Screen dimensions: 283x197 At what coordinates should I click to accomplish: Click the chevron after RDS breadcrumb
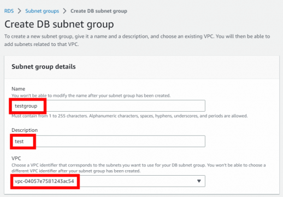(20, 11)
